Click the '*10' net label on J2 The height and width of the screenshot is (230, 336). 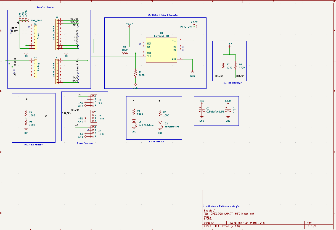(76, 41)
